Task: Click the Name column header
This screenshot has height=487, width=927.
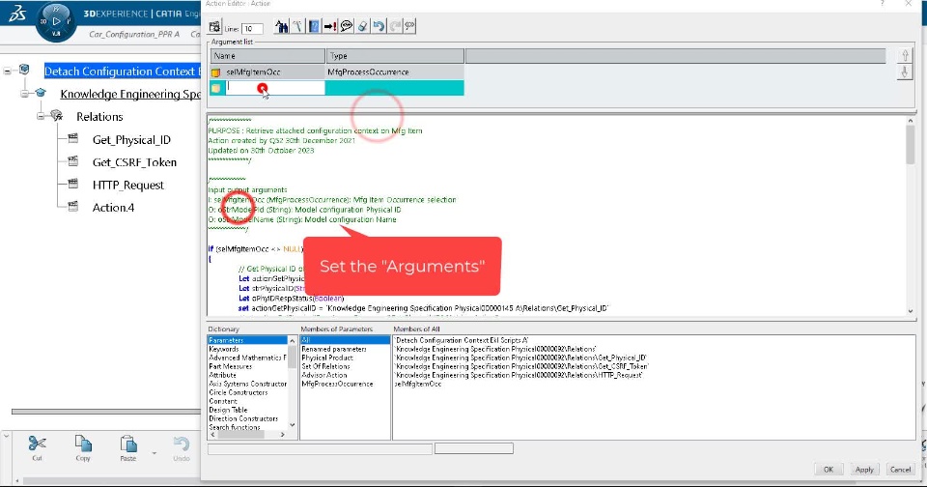Action: 267,56
